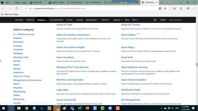Click the ENG language indicator

coord(177,108)
